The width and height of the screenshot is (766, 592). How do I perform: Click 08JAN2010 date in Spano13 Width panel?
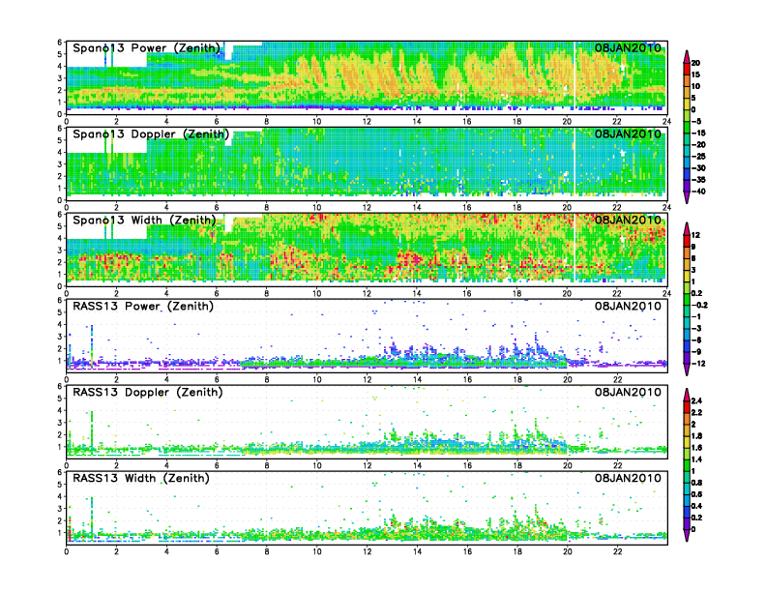[628, 220]
